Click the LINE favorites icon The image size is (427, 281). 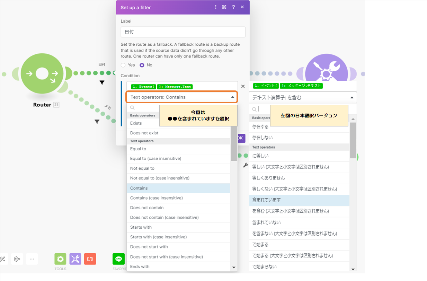[x=119, y=259]
